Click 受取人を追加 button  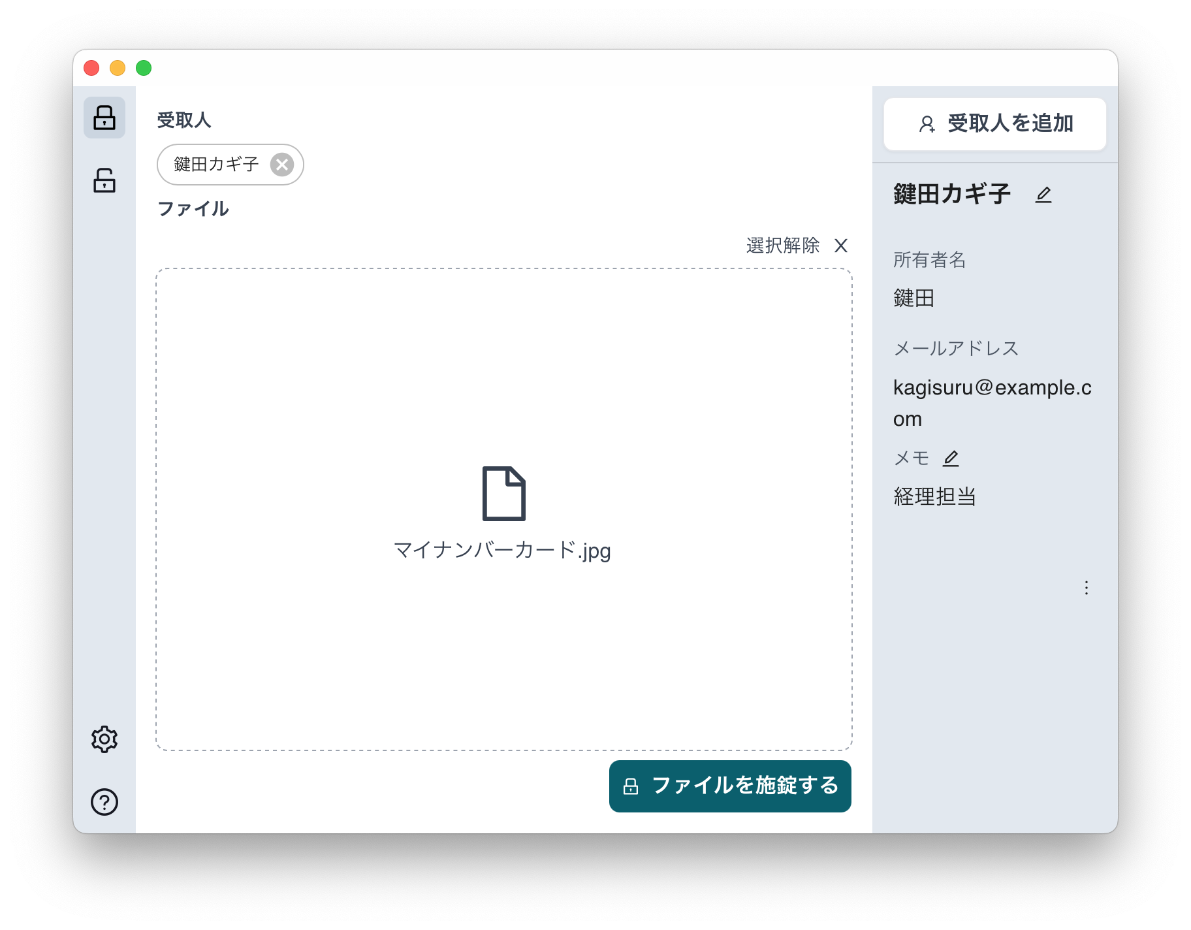[995, 124]
